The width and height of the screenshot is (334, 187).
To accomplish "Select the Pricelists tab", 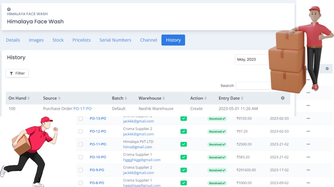I will coord(81,40).
